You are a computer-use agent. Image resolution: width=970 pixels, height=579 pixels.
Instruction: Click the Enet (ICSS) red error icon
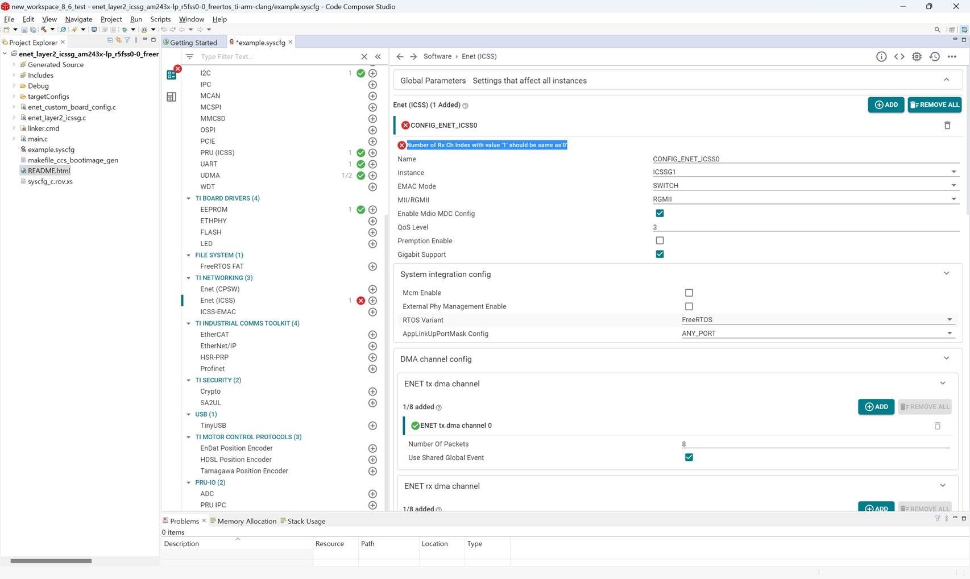[x=360, y=301]
